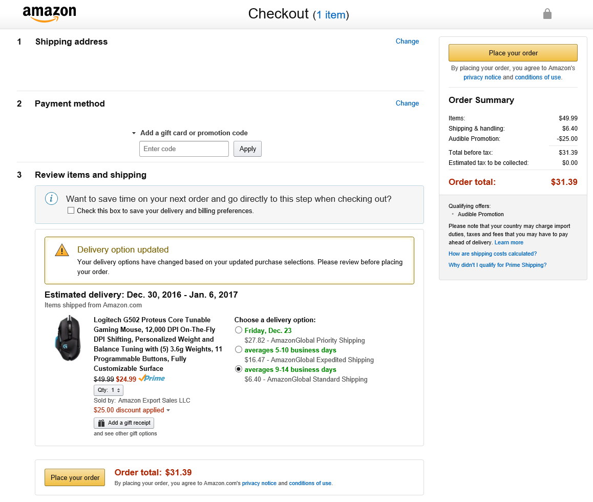Viewport: 593px width, 502px height.
Task: Collapse the gift card or promotion code section
Action: click(134, 133)
